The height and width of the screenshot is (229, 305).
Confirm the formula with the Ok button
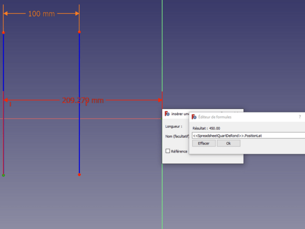point(228,144)
